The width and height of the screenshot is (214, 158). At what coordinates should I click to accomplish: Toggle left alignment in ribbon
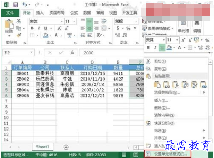[x=83, y=28]
